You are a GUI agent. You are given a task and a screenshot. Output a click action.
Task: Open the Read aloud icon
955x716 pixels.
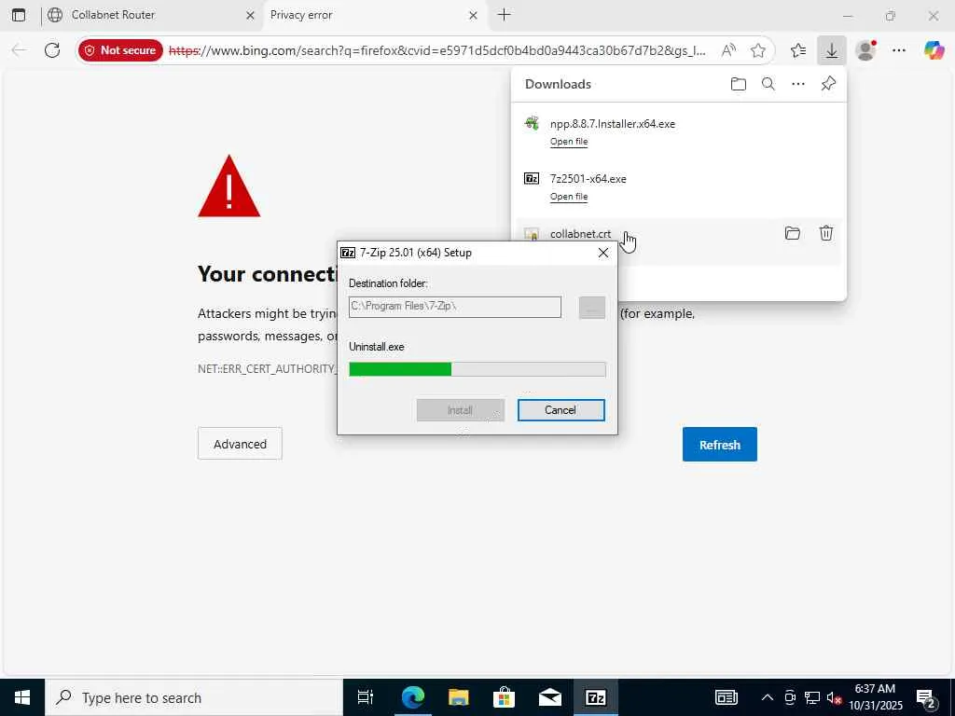(x=728, y=50)
